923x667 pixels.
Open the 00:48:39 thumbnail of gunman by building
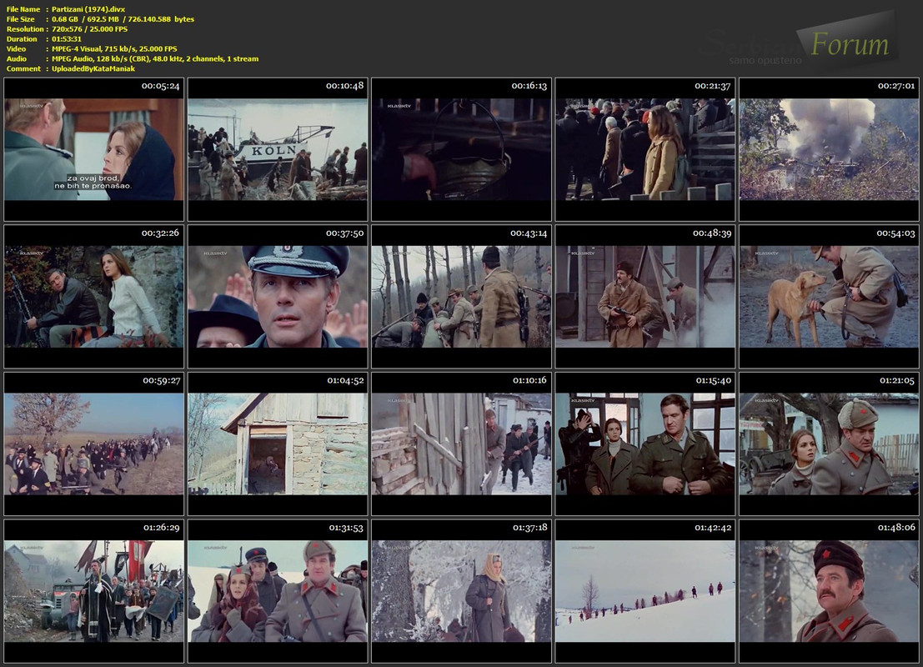(645, 296)
